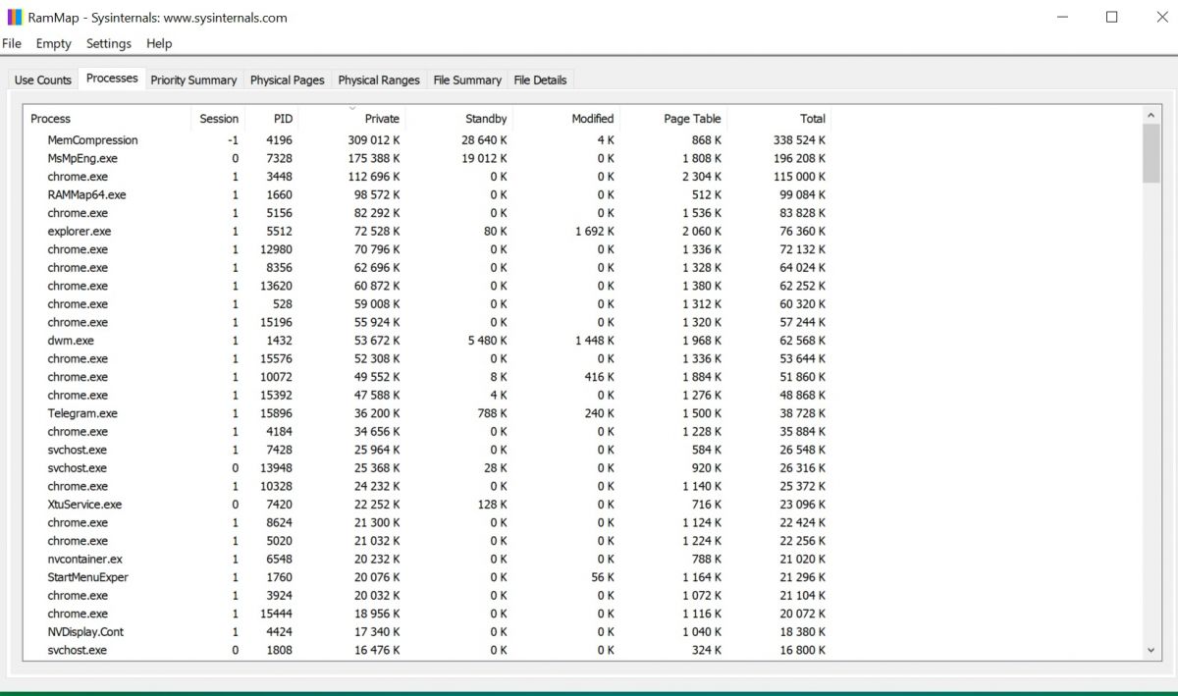Sort by the Private column header

[352, 119]
